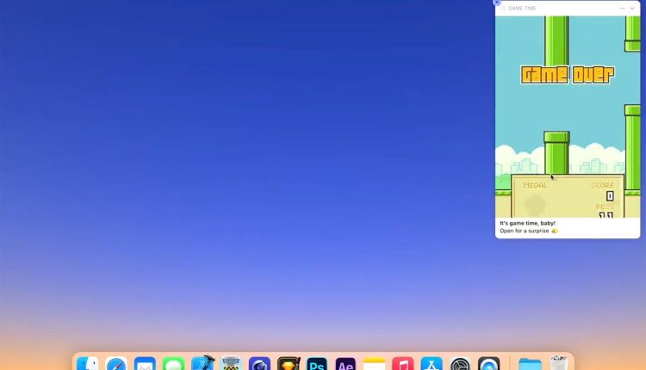Open the Mail app in dock
The width and height of the screenshot is (646, 370).
point(145,364)
